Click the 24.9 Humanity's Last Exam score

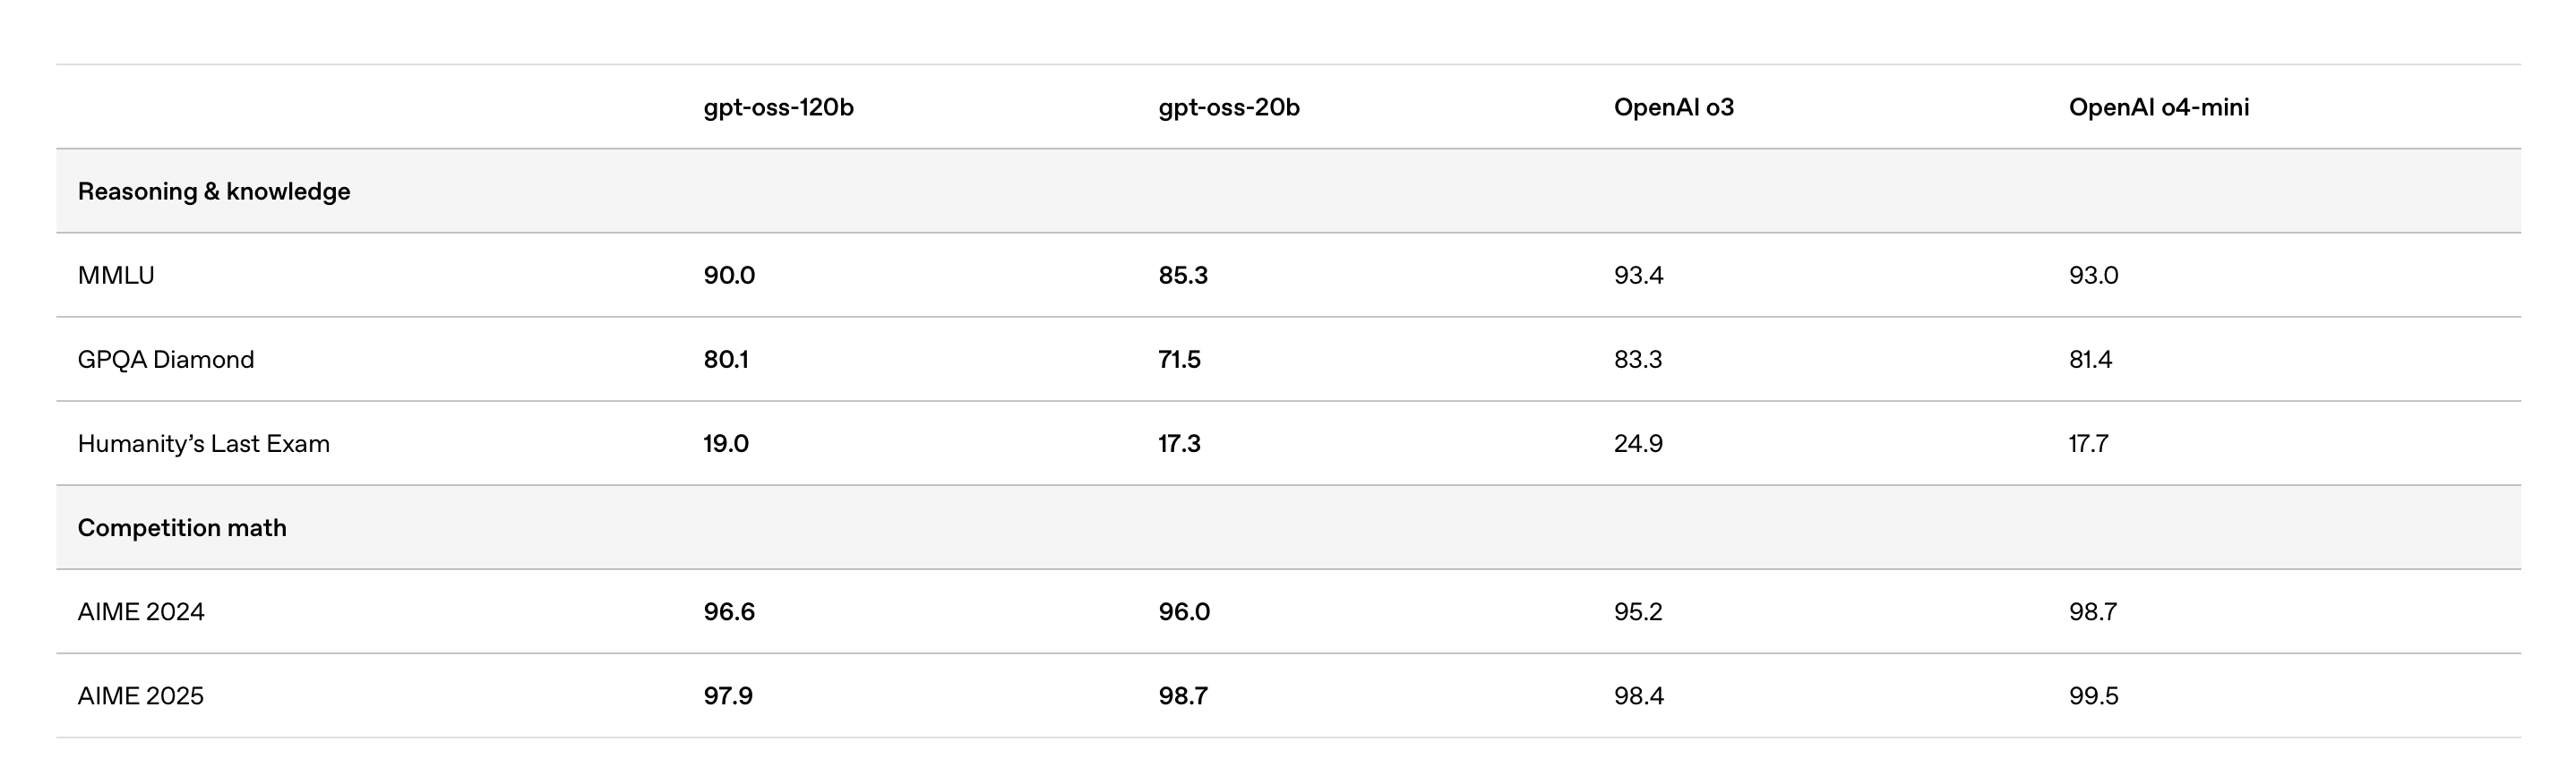click(1638, 443)
